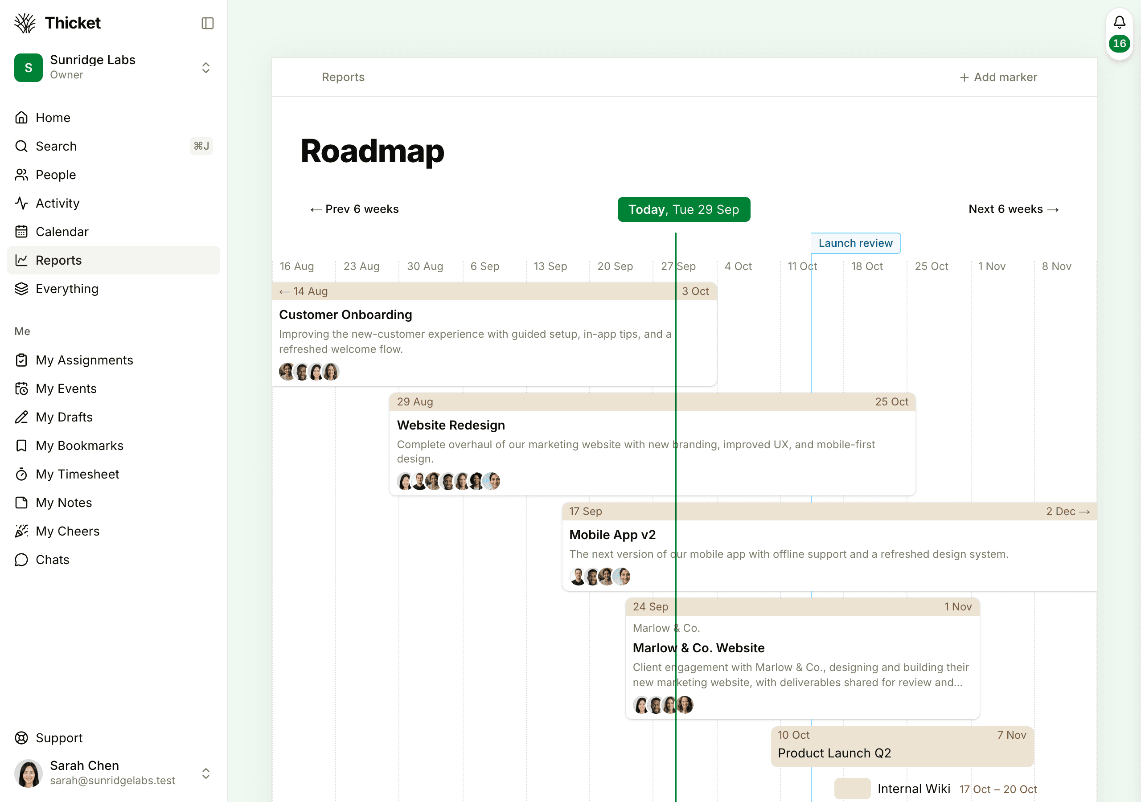This screenshot has height=802, width=1141.
Task: Click the 2 Dec → end date
Action: 1068,512
